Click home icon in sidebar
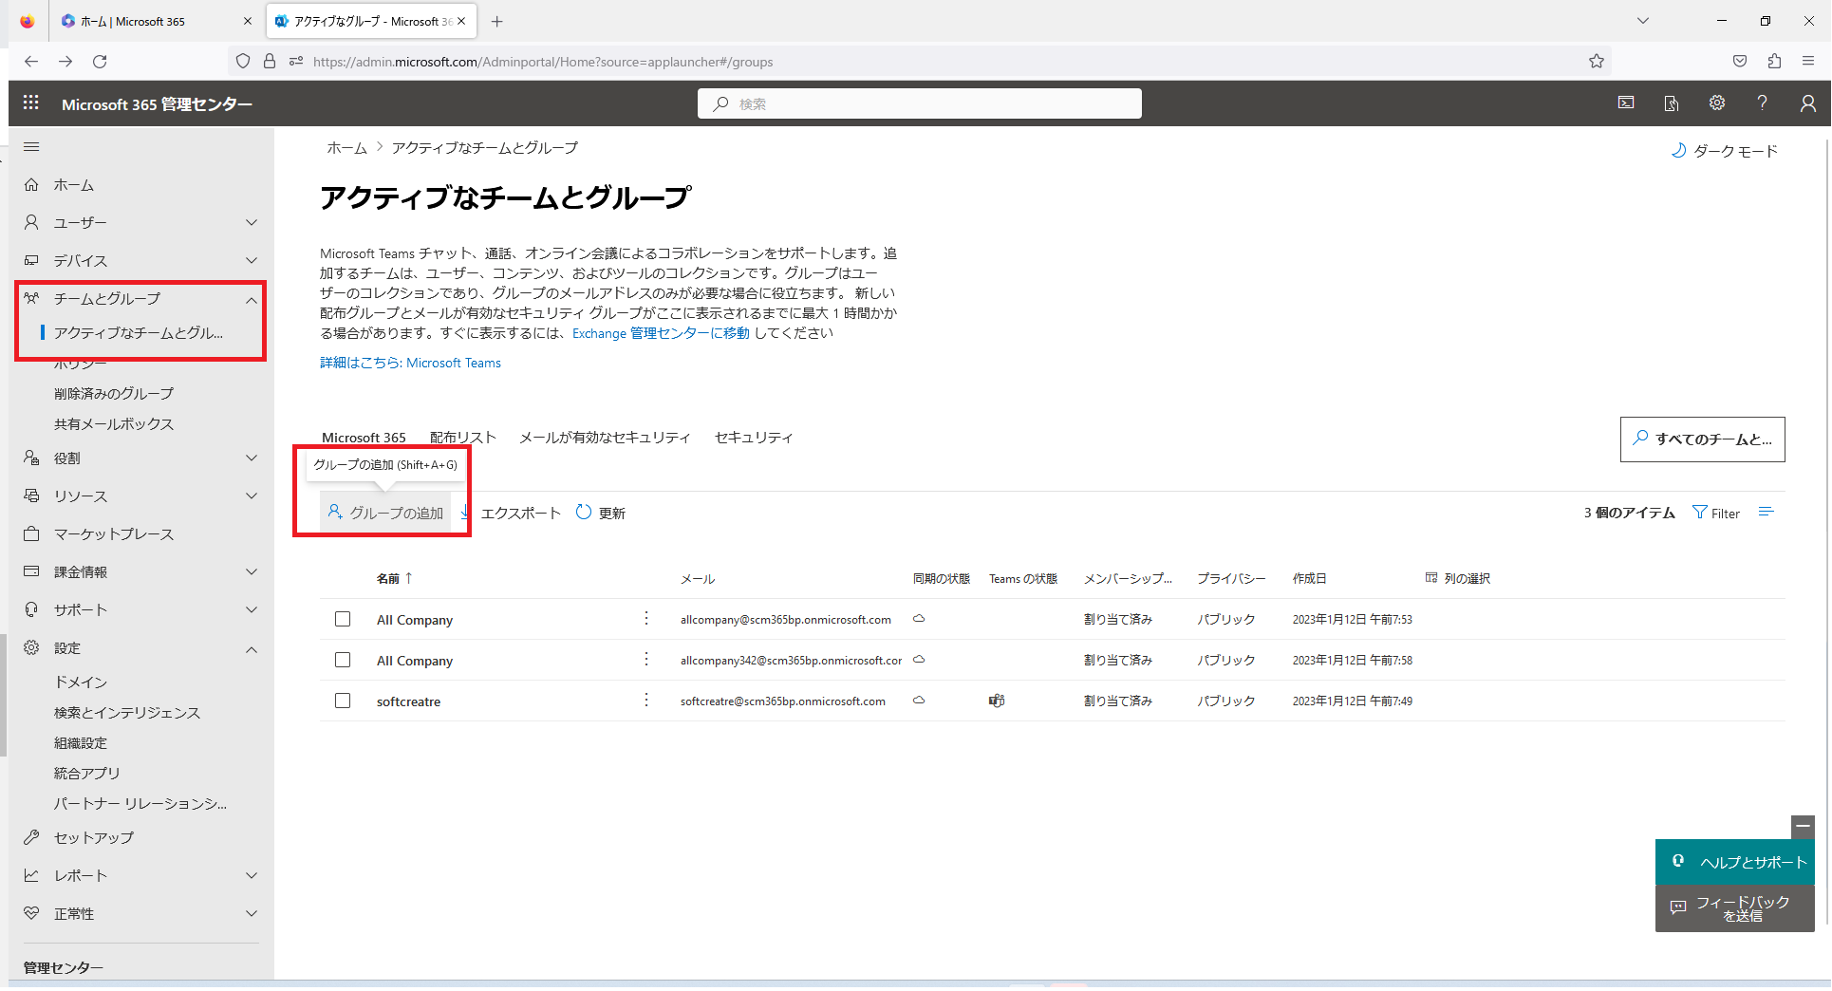 (x=31, y=184)
